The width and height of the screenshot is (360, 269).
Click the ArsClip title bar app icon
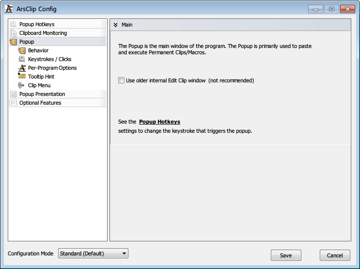pos(9,9)
